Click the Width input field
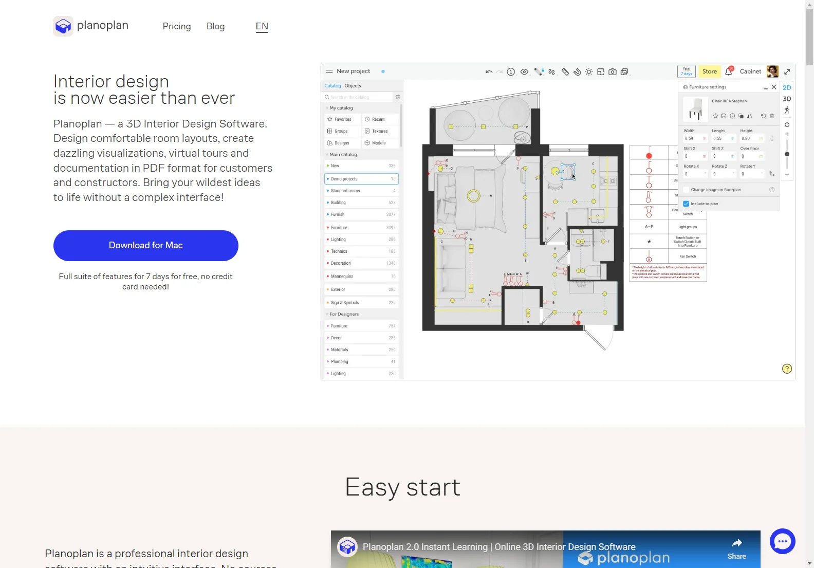This screenshot has width=814, height=568. 695,139
